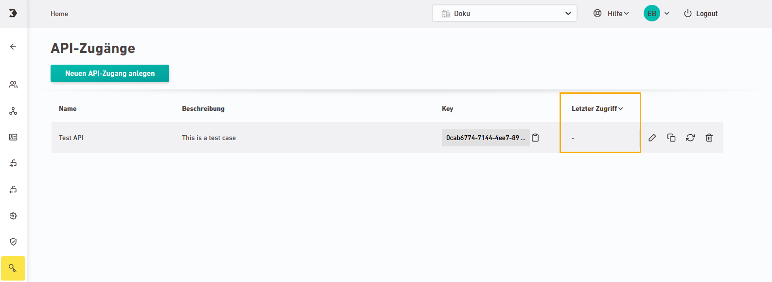This screenshot has width=772, height=282.
Task: Copy the API key with the clipboard icon
Action: pos(535,138)
